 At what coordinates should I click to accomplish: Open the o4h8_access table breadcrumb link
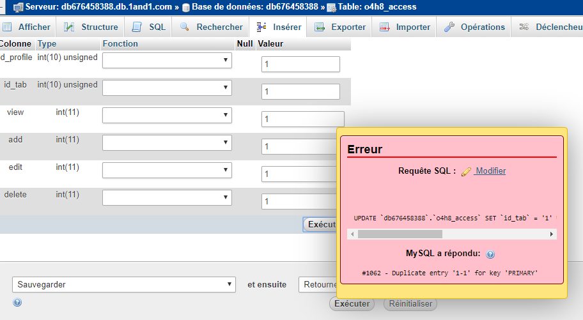(x=377, y=6)
